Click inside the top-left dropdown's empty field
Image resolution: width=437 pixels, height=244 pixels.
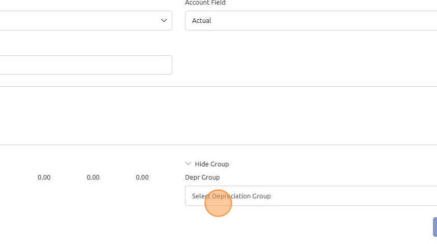[x=76, y=20]
